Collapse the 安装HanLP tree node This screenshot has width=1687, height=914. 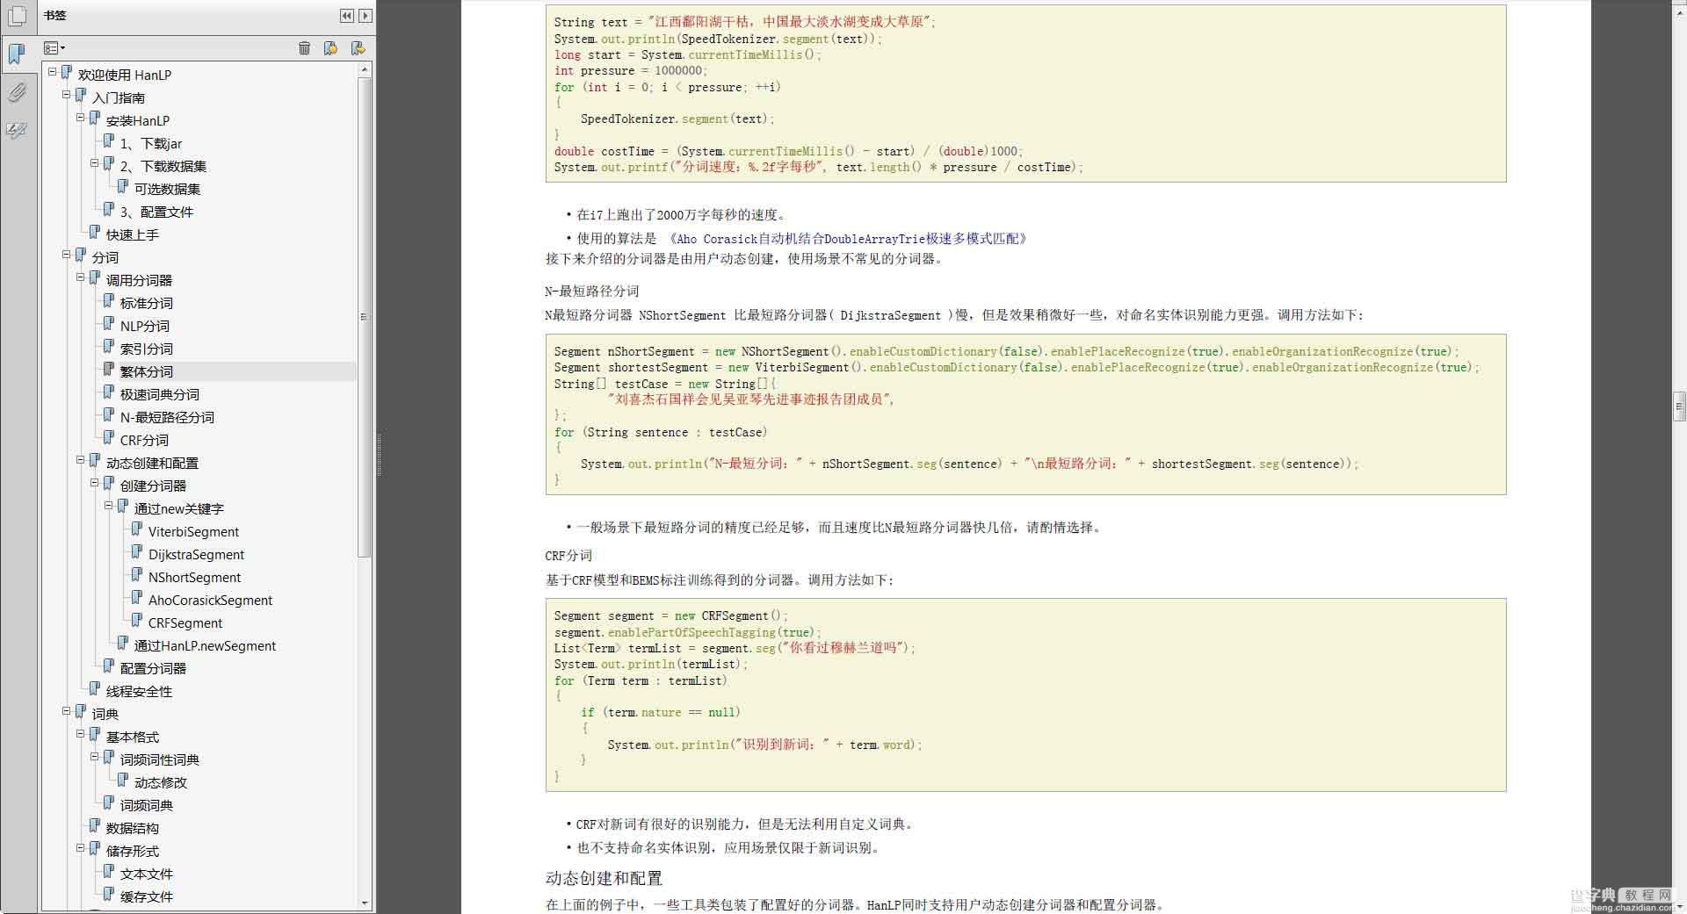[81, 118]
